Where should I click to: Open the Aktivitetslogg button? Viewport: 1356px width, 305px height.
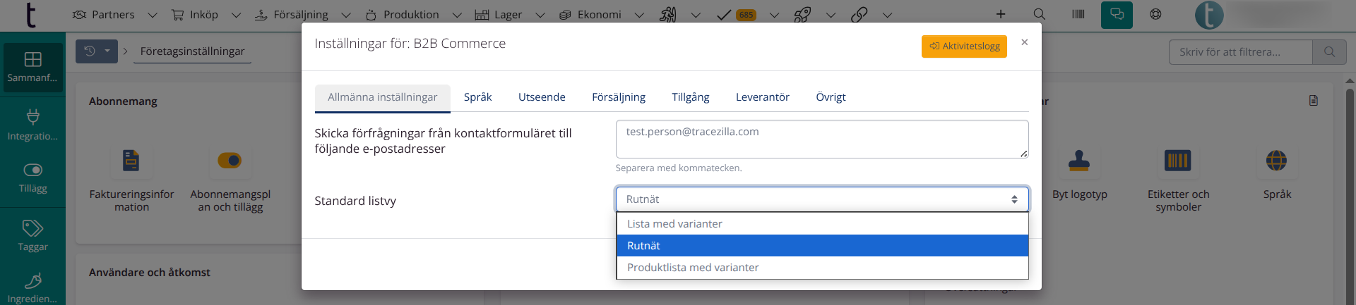pyautogui.click(x=964, y=46)
